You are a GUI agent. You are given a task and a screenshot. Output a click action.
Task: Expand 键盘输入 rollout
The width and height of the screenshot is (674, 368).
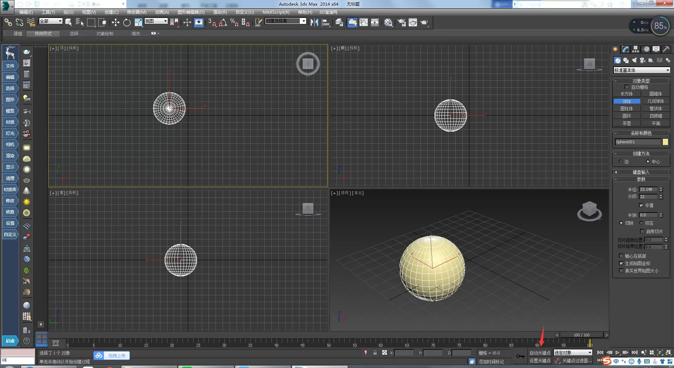tap(641, 172)
